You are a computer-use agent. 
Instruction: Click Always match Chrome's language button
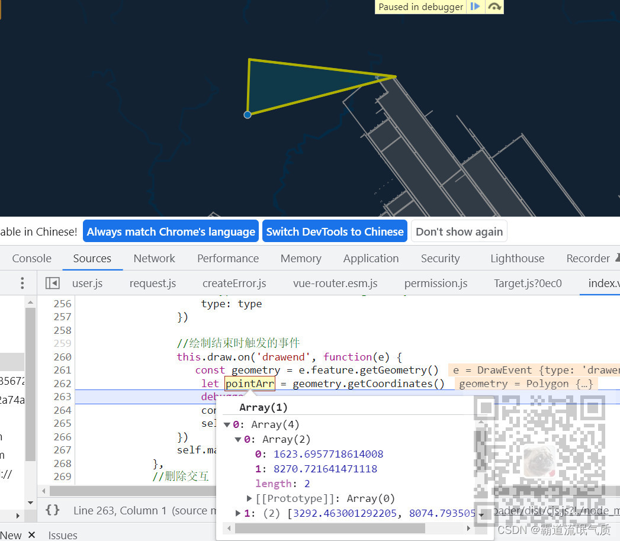point(171,231)
